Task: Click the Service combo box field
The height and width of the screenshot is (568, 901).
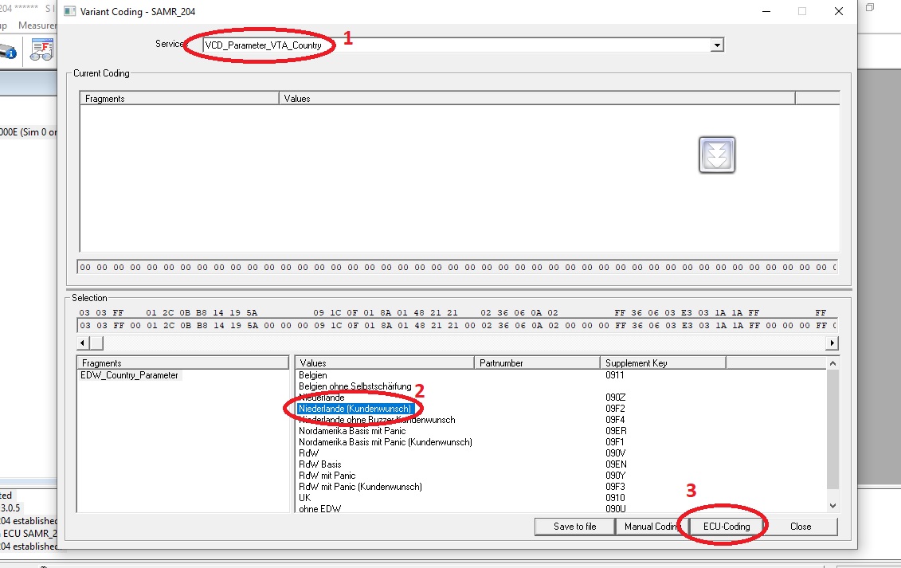Action: tap(454, 45)
